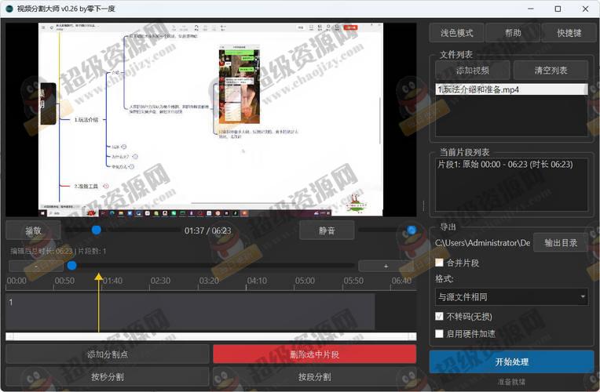Select segment 1 block in the timeline
This screenshot has width=600, height=392.
click(190, 311)
